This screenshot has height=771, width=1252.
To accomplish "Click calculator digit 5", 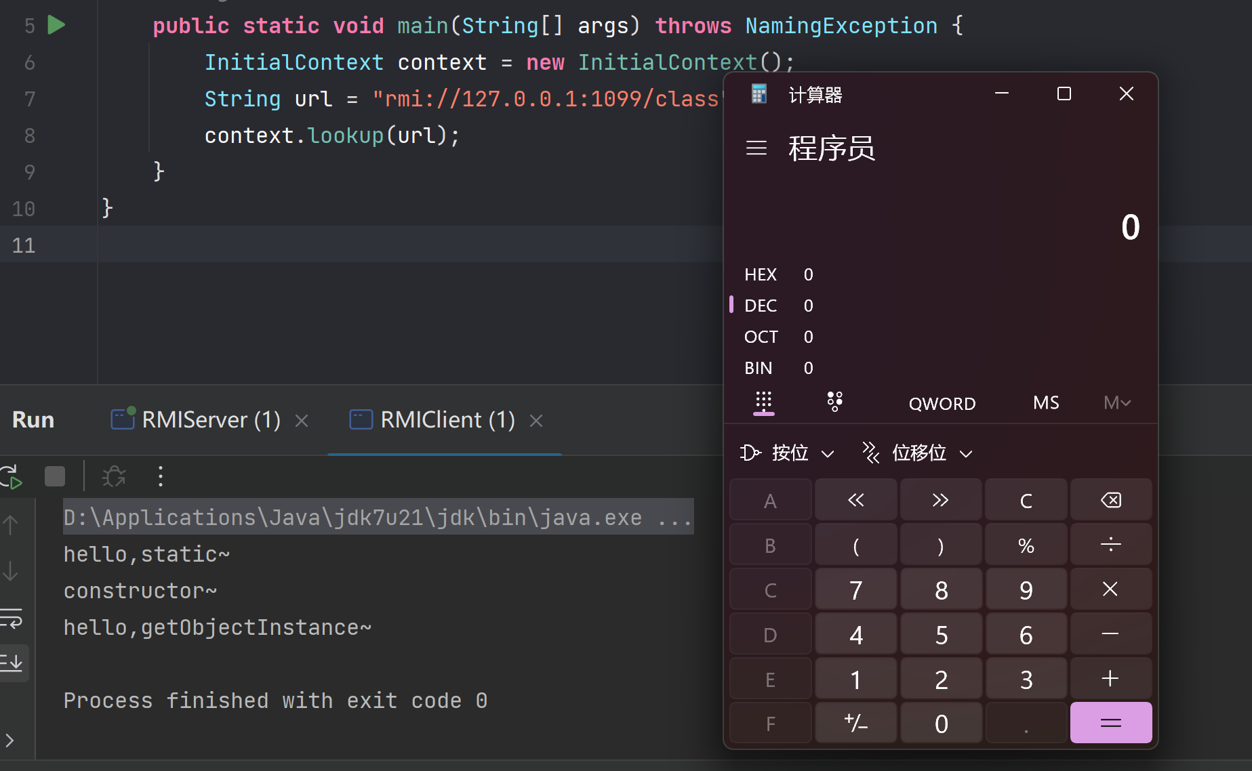I will 941,634.
